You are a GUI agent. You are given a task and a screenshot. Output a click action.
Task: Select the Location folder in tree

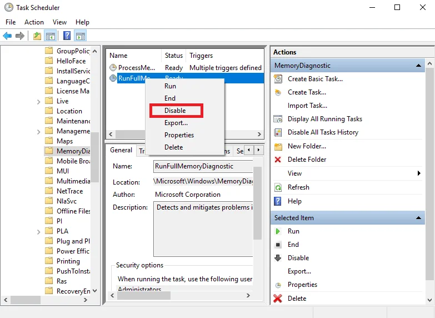(69, 111)
